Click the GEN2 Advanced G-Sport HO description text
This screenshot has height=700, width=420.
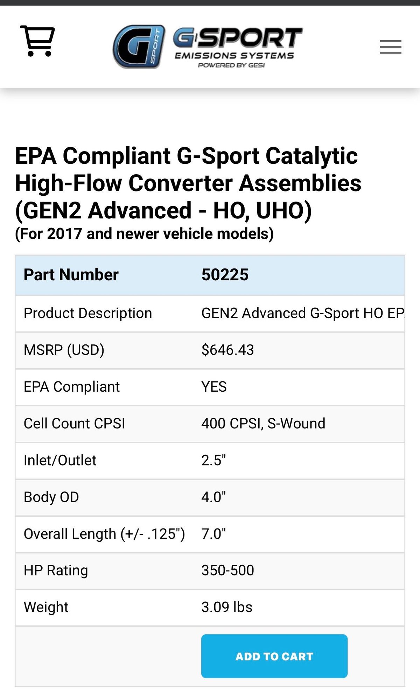coord(302,313)
